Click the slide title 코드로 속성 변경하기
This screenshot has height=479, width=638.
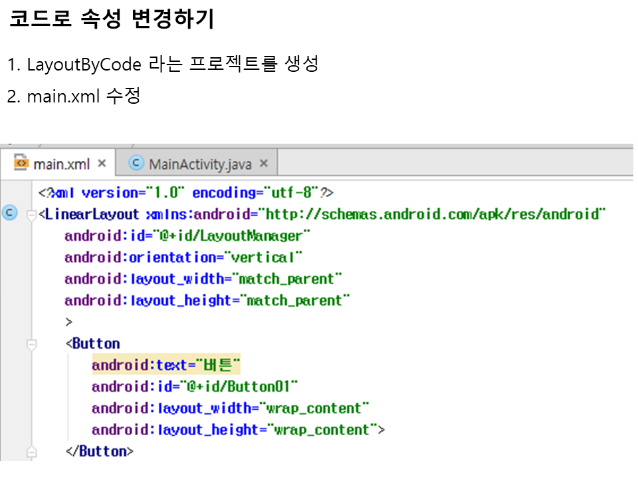(x=111, y=19)
